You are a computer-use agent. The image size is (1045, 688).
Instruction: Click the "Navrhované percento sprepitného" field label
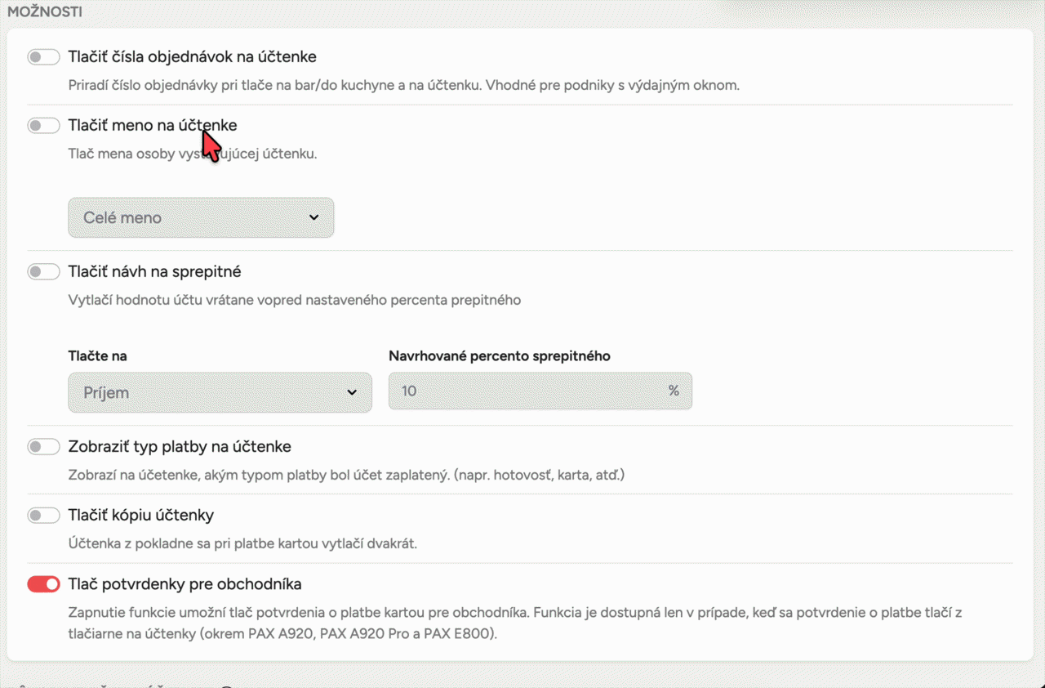499,356
